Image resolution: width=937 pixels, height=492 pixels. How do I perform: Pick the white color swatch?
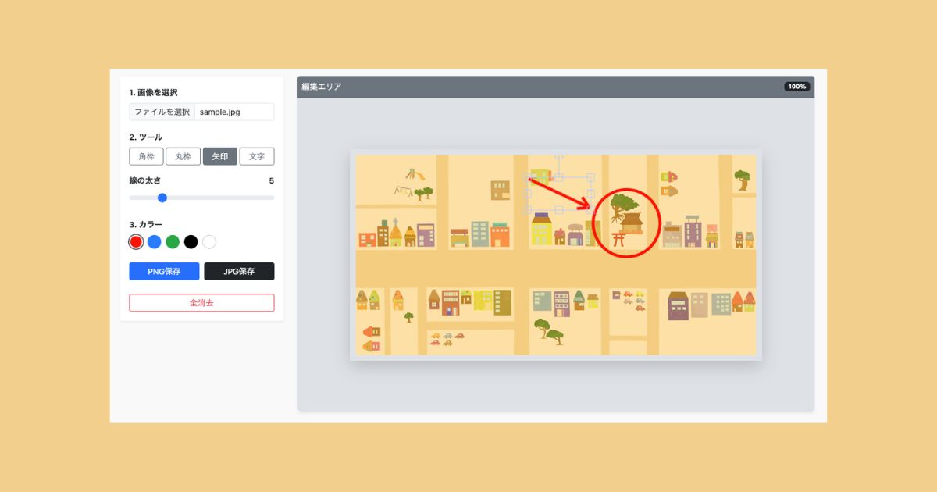209,242
